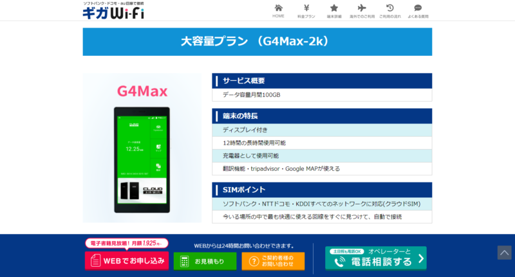Click データ容量月間100GB text
Viewport: 515px width, 277px height.
coord(252,94)
